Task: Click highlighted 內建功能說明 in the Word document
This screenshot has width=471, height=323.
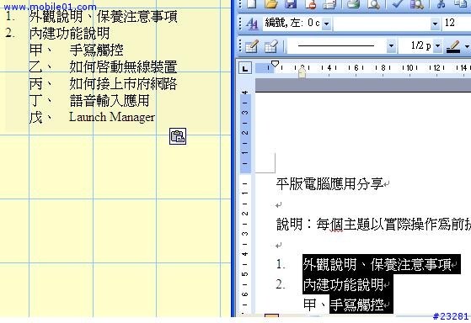Action: pos(343,284)
